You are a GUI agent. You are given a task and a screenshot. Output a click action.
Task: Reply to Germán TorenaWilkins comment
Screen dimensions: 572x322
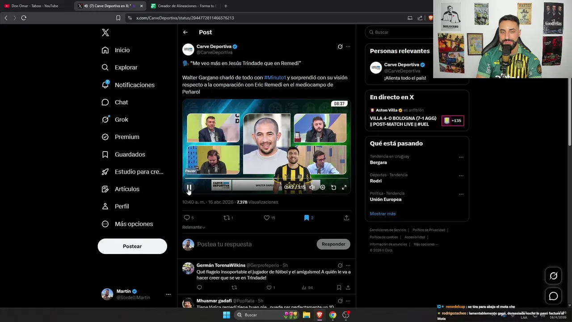click(x=199, y=288)
